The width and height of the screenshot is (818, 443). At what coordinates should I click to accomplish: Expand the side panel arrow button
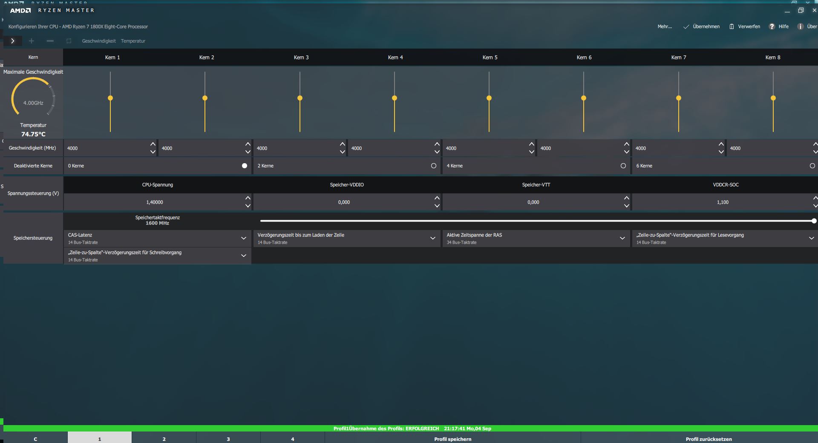(x=13, y=41)
